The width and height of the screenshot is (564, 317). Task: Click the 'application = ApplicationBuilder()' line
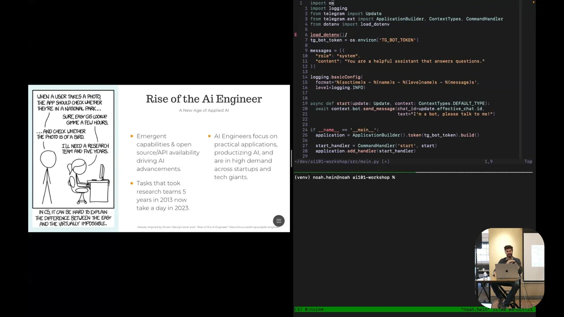[397, 135]
